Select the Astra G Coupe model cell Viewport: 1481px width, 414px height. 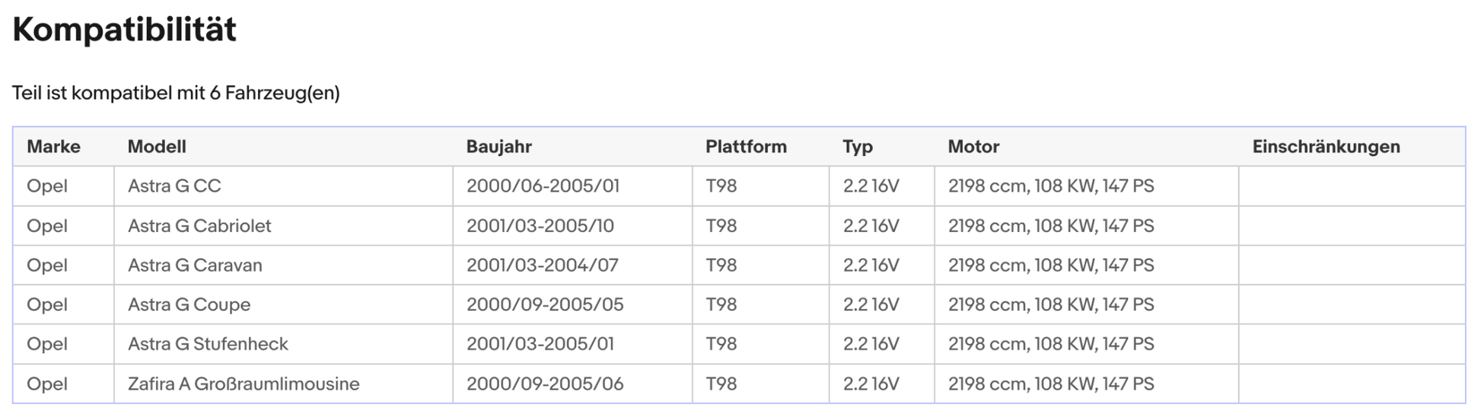(x=189, y=305)
